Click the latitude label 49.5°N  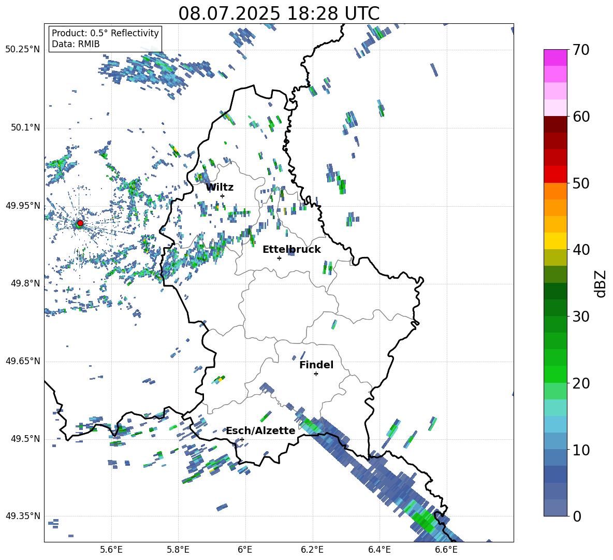click(x=25, y=439)
